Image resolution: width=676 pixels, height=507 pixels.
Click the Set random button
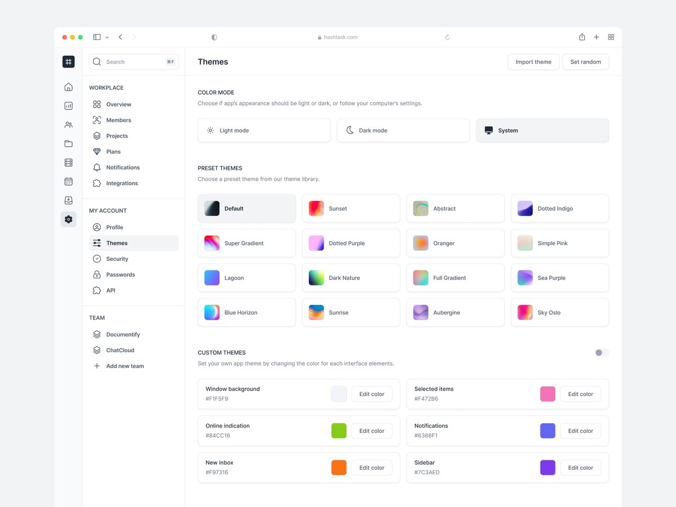tap(585, 62)
